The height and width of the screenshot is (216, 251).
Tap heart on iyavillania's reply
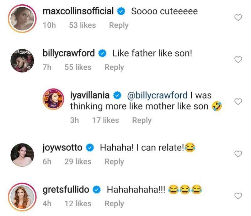pos(238,101)
